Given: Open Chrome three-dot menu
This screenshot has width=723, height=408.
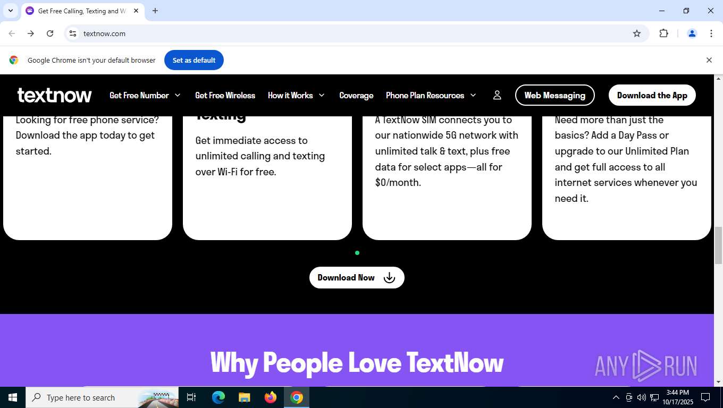Looking at the screenshot, I should [711, 33].
